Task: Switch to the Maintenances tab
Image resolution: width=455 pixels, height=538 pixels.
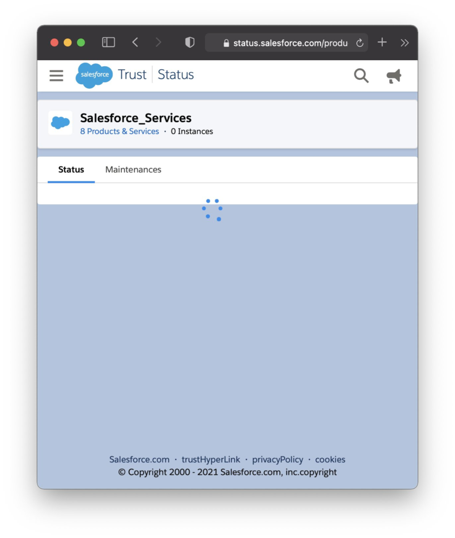Action: click(133, 169)
